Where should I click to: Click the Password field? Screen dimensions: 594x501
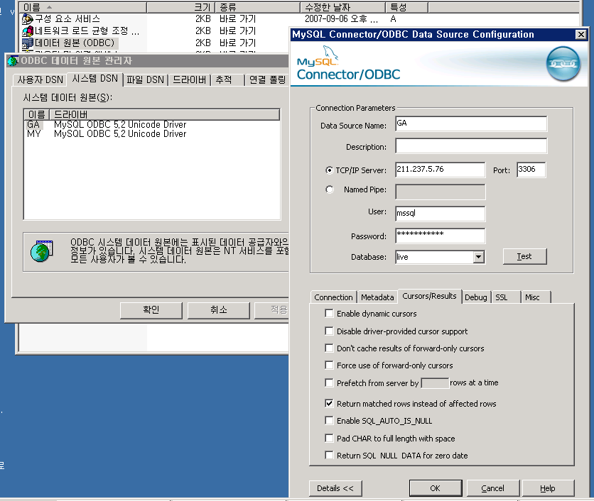click(x=440, y=236)
